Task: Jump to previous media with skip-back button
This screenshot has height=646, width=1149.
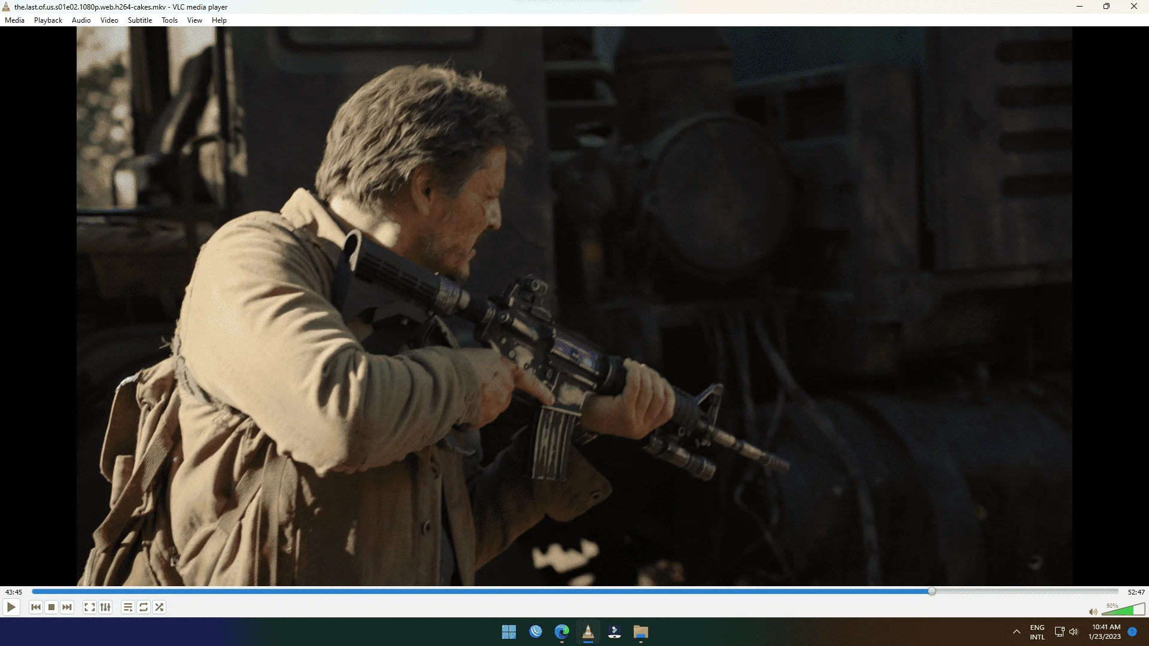Action: (36, 607)
